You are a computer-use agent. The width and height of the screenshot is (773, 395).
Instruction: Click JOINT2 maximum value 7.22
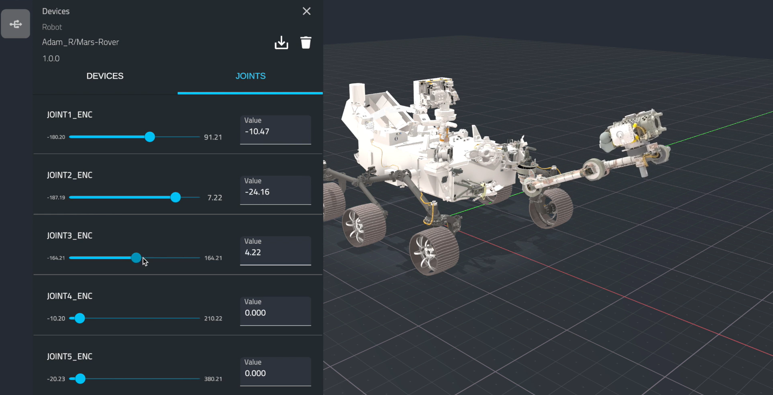point(215,198)
